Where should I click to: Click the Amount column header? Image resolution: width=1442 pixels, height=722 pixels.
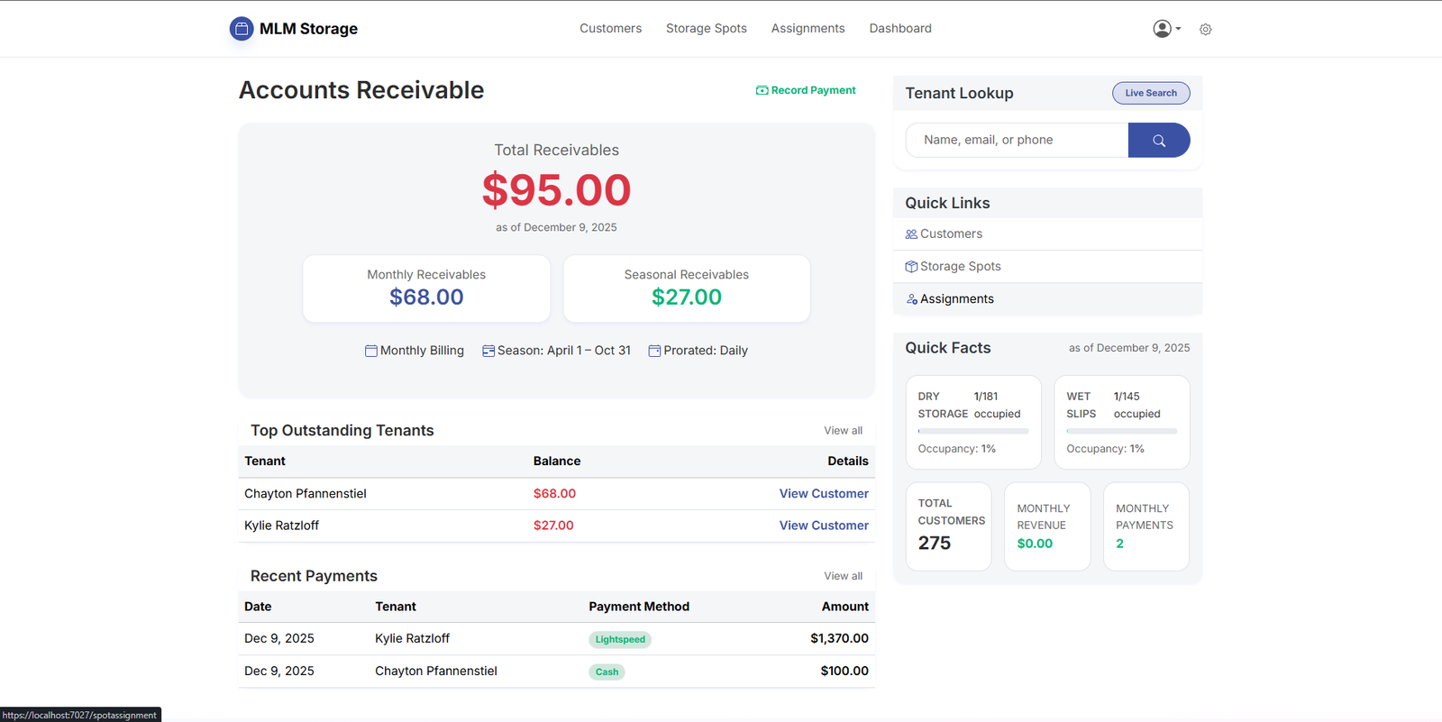pos(845,608)
